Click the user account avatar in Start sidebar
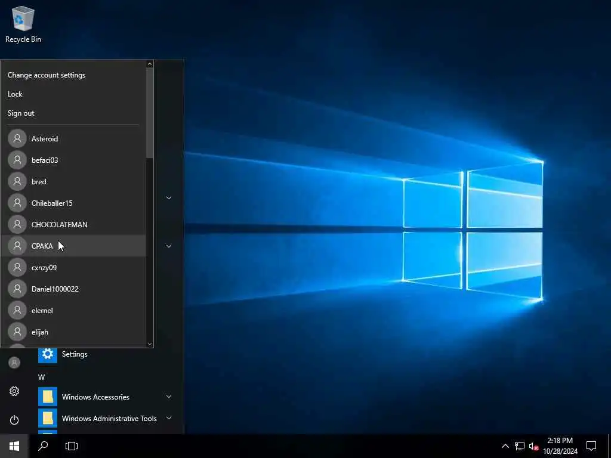This screenshot has height=458, width=611. pyautogui.click(x=14, y=363)
